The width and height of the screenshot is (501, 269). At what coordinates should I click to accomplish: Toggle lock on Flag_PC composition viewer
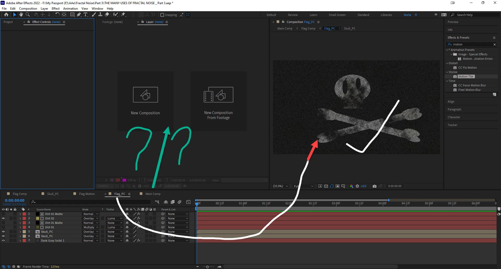click(283, 22)
